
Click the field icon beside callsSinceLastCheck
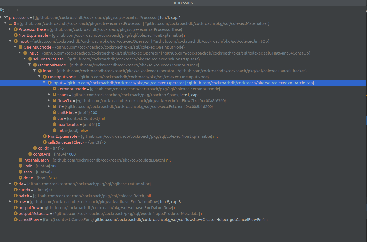tap(45, 142)
